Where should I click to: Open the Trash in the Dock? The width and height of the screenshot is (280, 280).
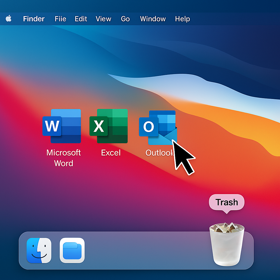point(227,244)
